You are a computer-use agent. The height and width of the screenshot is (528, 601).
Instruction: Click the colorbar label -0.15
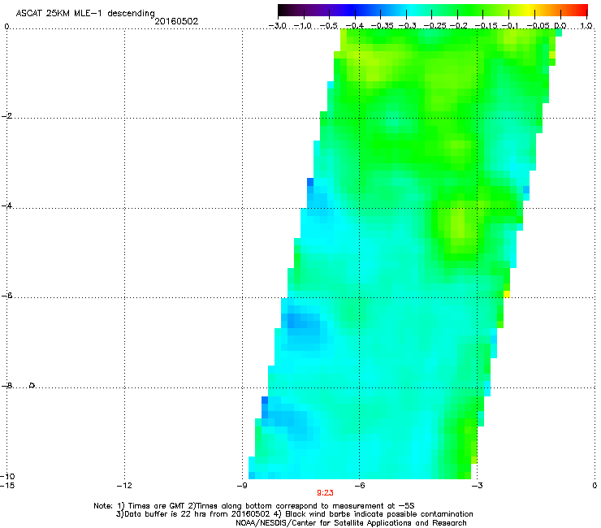tap(486, 26)
